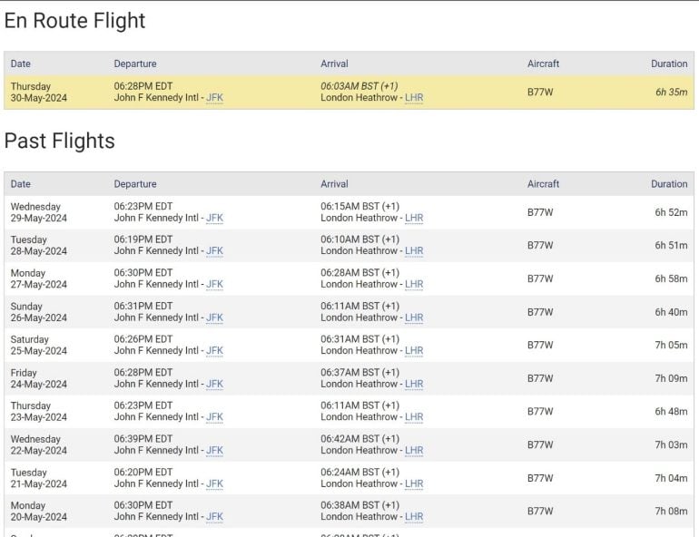The width and height of the screenshot is (699, 537).
Task: Click the En Route Flight heading
Action: 75,21
